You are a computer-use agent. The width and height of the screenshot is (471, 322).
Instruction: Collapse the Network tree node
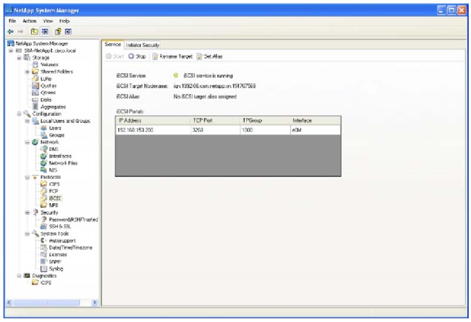point(27,142)
